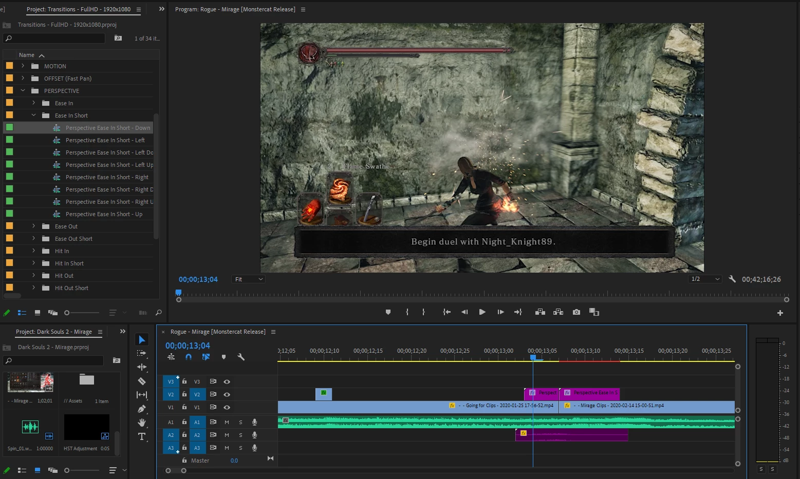The width and height of the screenshot is (800, 479).
Task: Play the sequence in program monitor
Action: (482, 312)
